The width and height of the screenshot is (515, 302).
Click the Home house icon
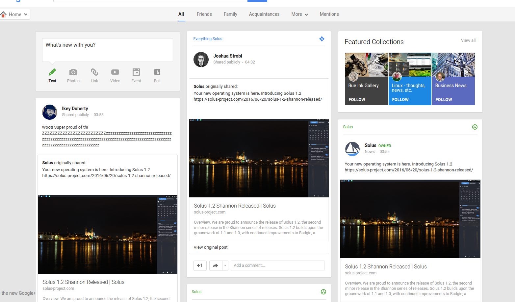tap(4, 14)
